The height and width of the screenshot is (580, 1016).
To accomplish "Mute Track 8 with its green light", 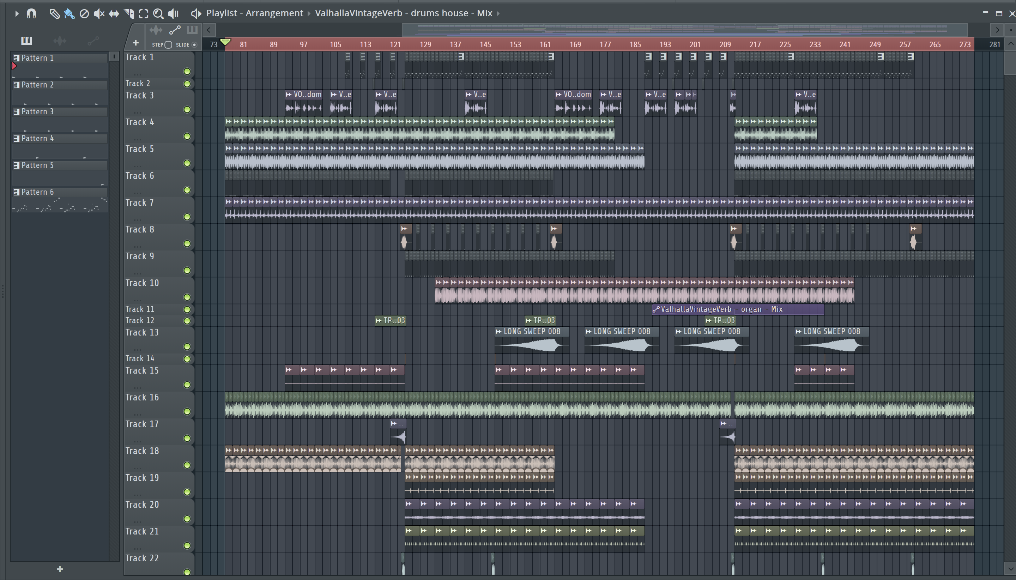I will 187,244.
